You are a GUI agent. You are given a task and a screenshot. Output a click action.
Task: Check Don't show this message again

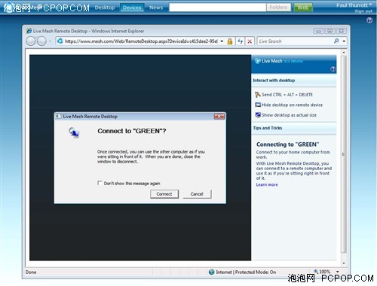point(100,183)
